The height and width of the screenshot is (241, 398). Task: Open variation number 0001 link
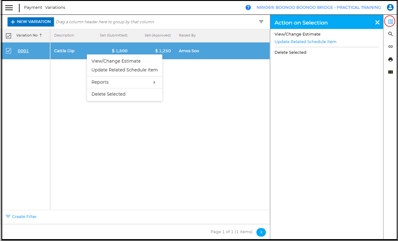click(23, 51)
